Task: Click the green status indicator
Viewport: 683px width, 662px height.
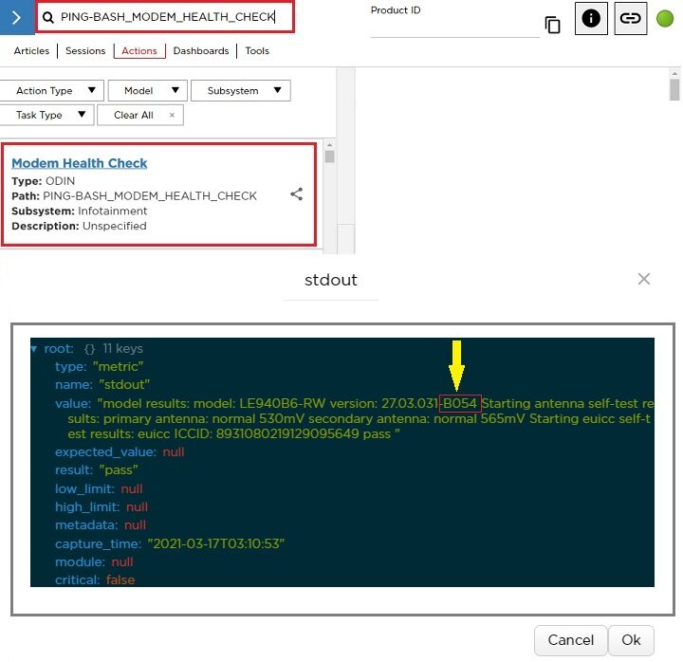Action: (x=665, y=18)
